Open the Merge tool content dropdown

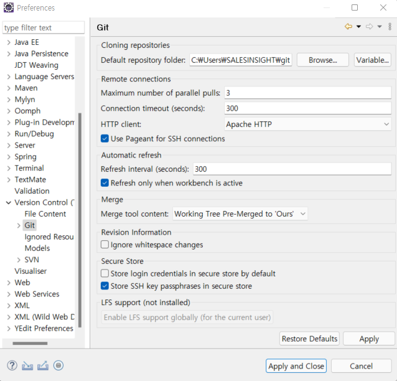coord(240,214)
